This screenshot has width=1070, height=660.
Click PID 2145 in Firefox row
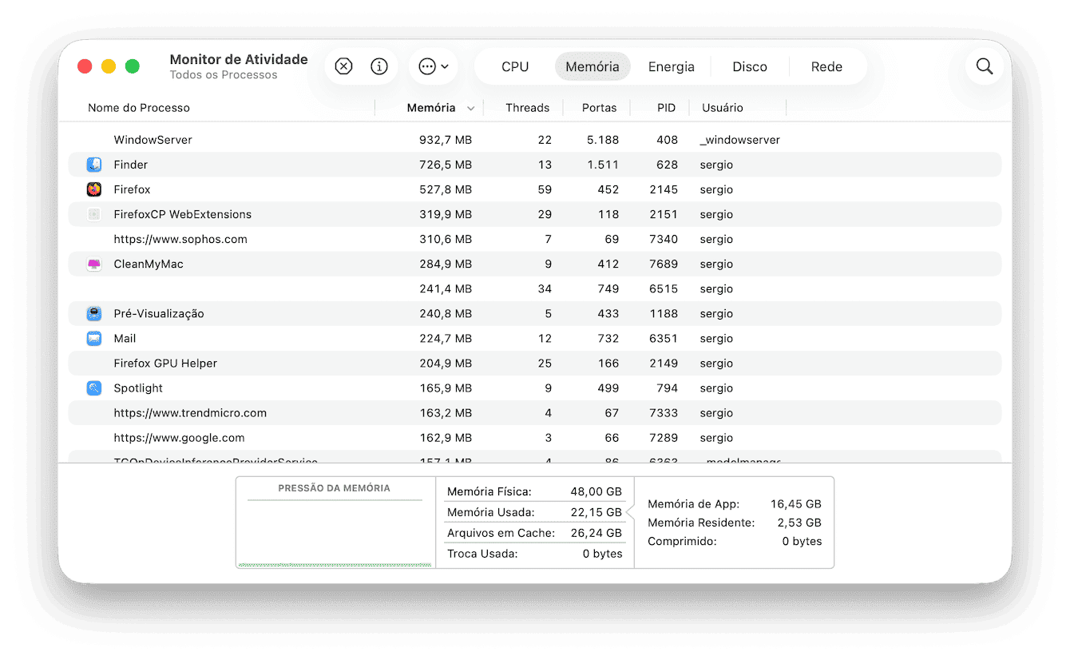[x=664, y=189]
